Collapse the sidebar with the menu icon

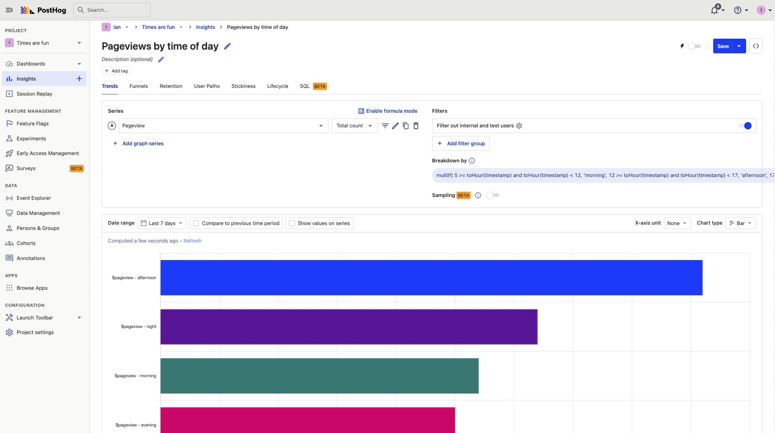point(9,10)
